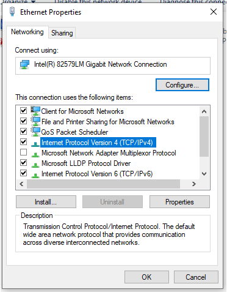Screen dimensions: 227x292
Task: Uncheck the QoS Packet Scheduler checkbox
Action: tap(24, 132)
